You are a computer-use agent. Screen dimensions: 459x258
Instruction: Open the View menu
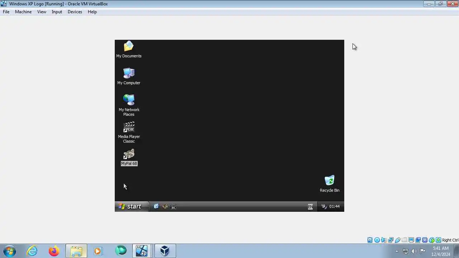(42, 12)
